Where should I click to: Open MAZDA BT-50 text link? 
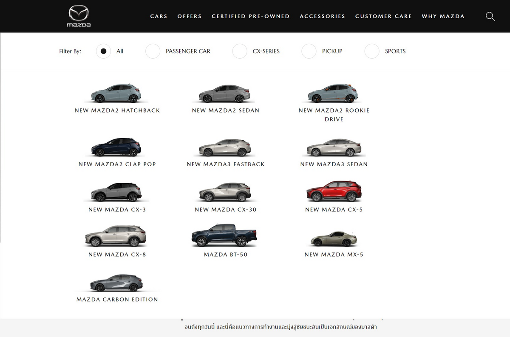tap(226, 255)
